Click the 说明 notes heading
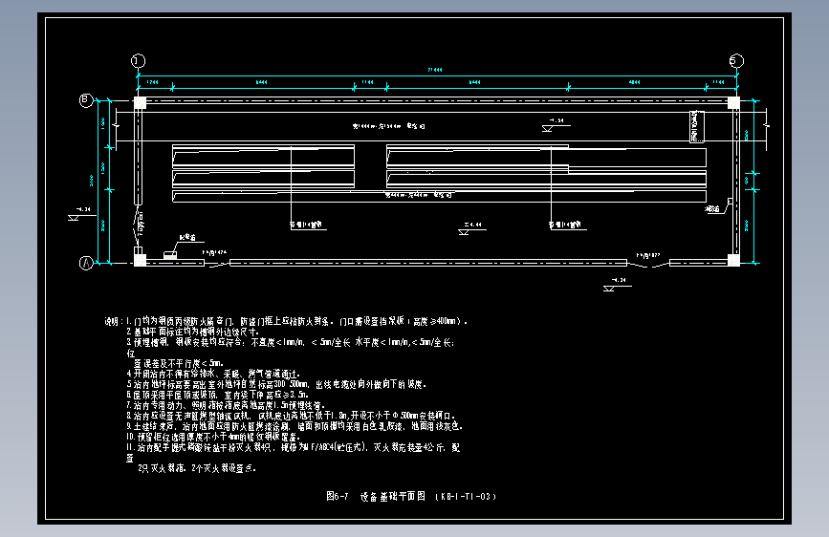This screenshot has width=829, height=537. tap(113, 321)
